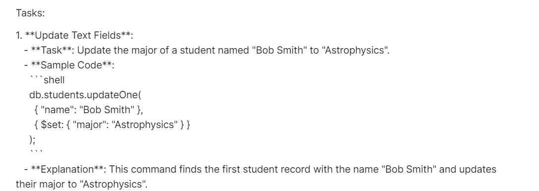Click the "shell" code fence language tag
Image resolution: width=539 pixels, height=191 pixels.
(54, 80)
